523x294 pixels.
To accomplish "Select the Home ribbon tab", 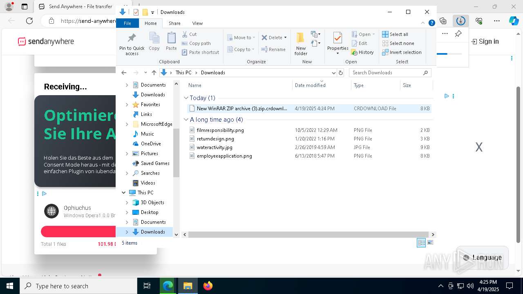I will [151, 23].
